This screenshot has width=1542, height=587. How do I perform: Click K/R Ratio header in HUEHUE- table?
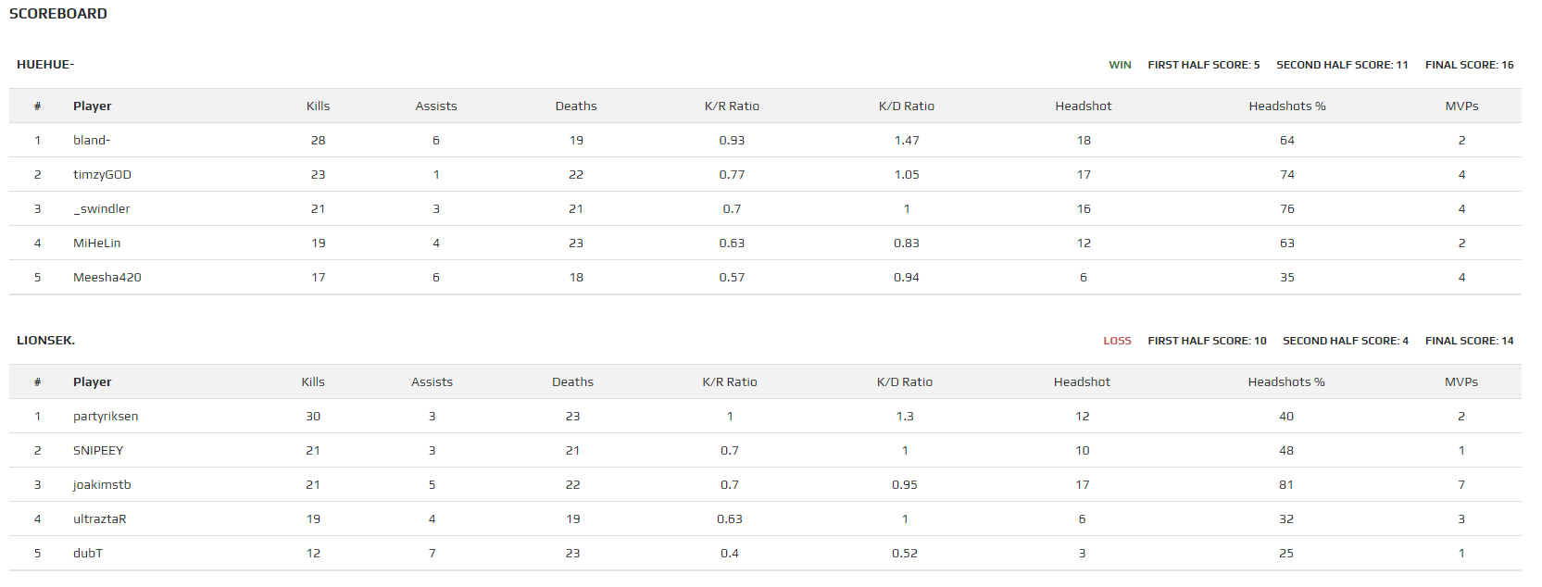[732, 106]
